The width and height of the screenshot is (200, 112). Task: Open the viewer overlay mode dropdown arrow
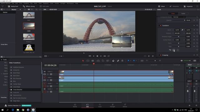click(x=48, y=56)
